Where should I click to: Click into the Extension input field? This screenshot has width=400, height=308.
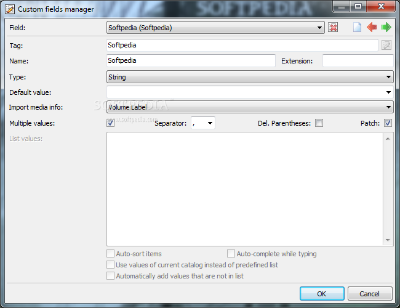[x=358, y=61]
